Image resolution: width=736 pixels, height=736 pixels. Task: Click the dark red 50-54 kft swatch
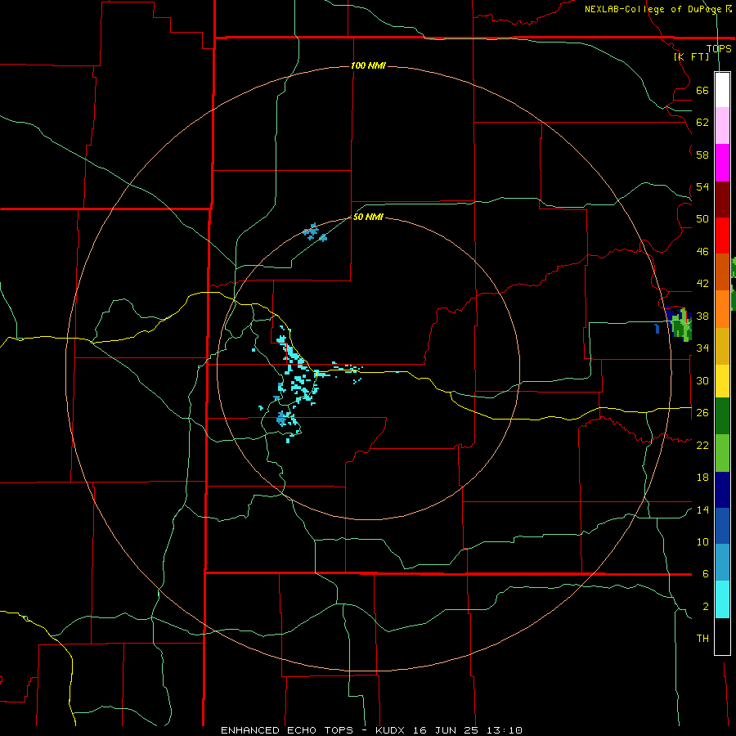point(722,199)
